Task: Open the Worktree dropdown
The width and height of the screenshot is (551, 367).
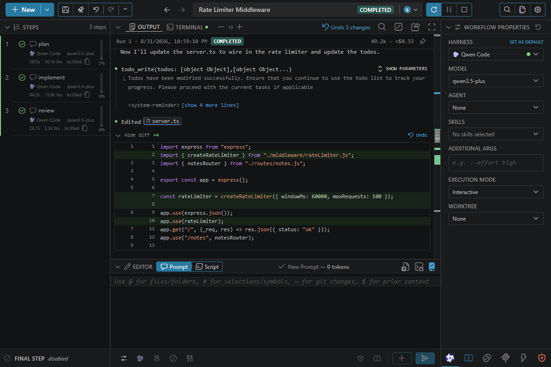Action: pos(496,218)
